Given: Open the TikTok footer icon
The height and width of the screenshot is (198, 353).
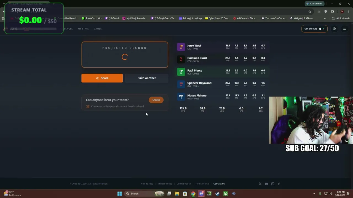Looking at the screenshot, I should pyautogui.click(x=279, y=184).
